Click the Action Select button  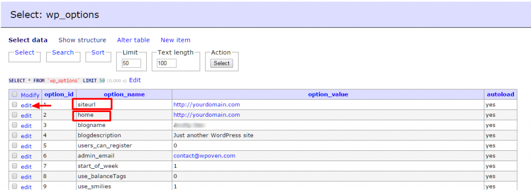click(222, 64)
